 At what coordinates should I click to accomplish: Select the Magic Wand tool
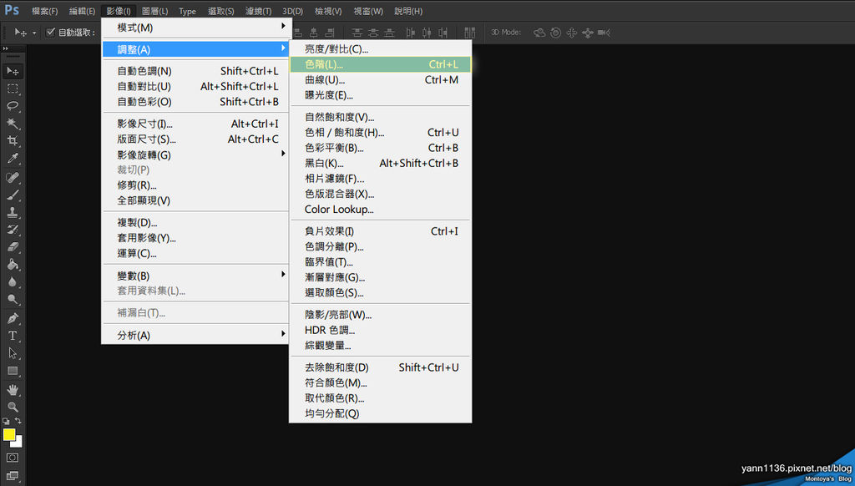point(12,124)
